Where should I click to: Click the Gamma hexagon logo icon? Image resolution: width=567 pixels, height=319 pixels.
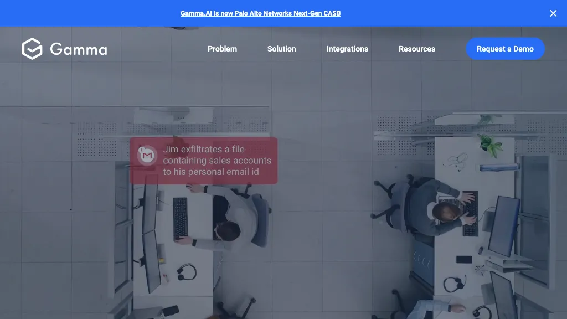point(32,49)
